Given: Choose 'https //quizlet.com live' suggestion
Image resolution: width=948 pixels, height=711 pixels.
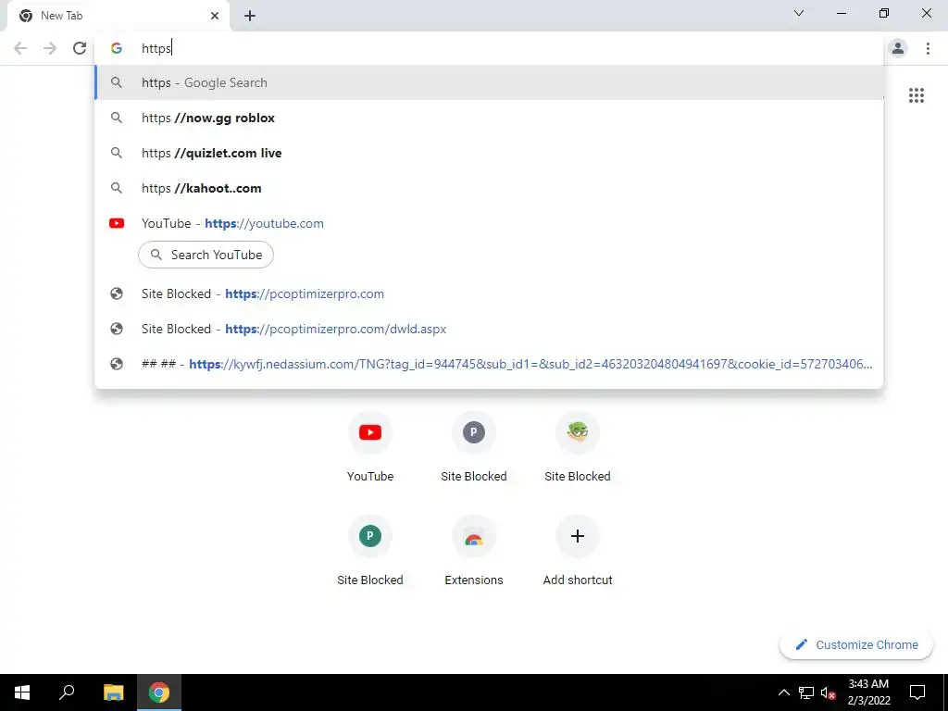Looking at the screenshot, I should coord(489,153).
